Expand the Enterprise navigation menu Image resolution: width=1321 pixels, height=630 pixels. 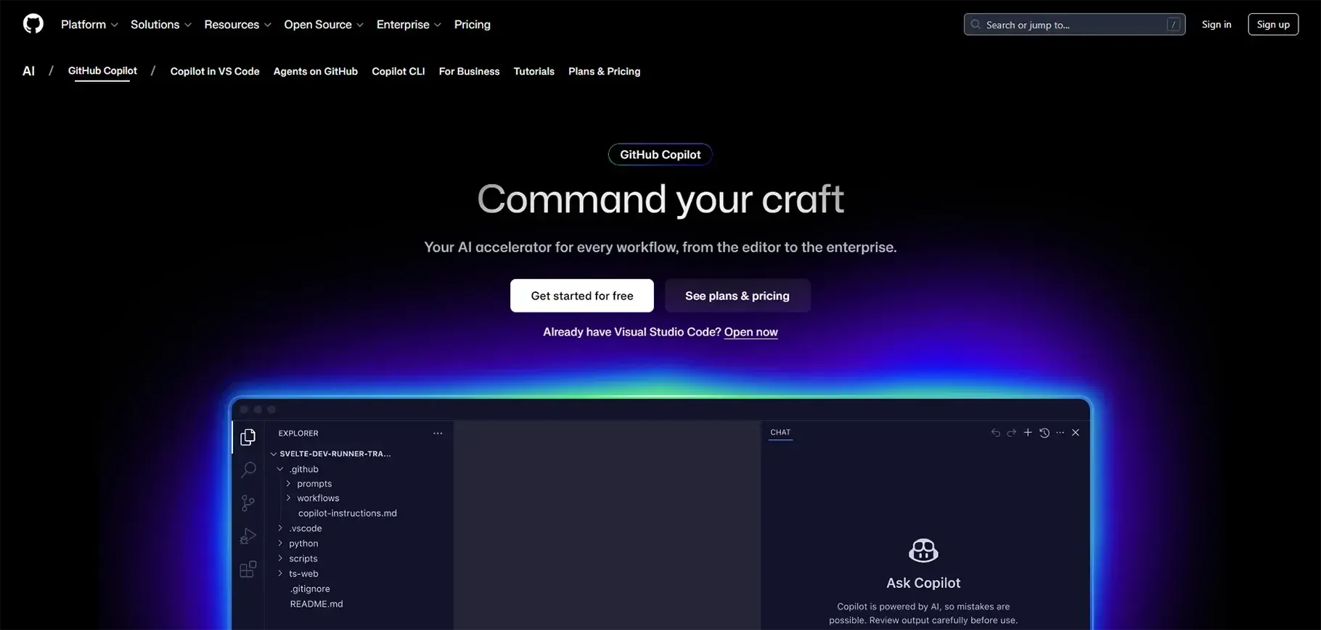409,25
